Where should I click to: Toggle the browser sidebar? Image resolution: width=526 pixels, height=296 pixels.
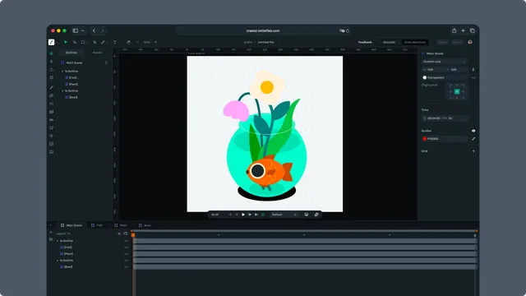76,30
